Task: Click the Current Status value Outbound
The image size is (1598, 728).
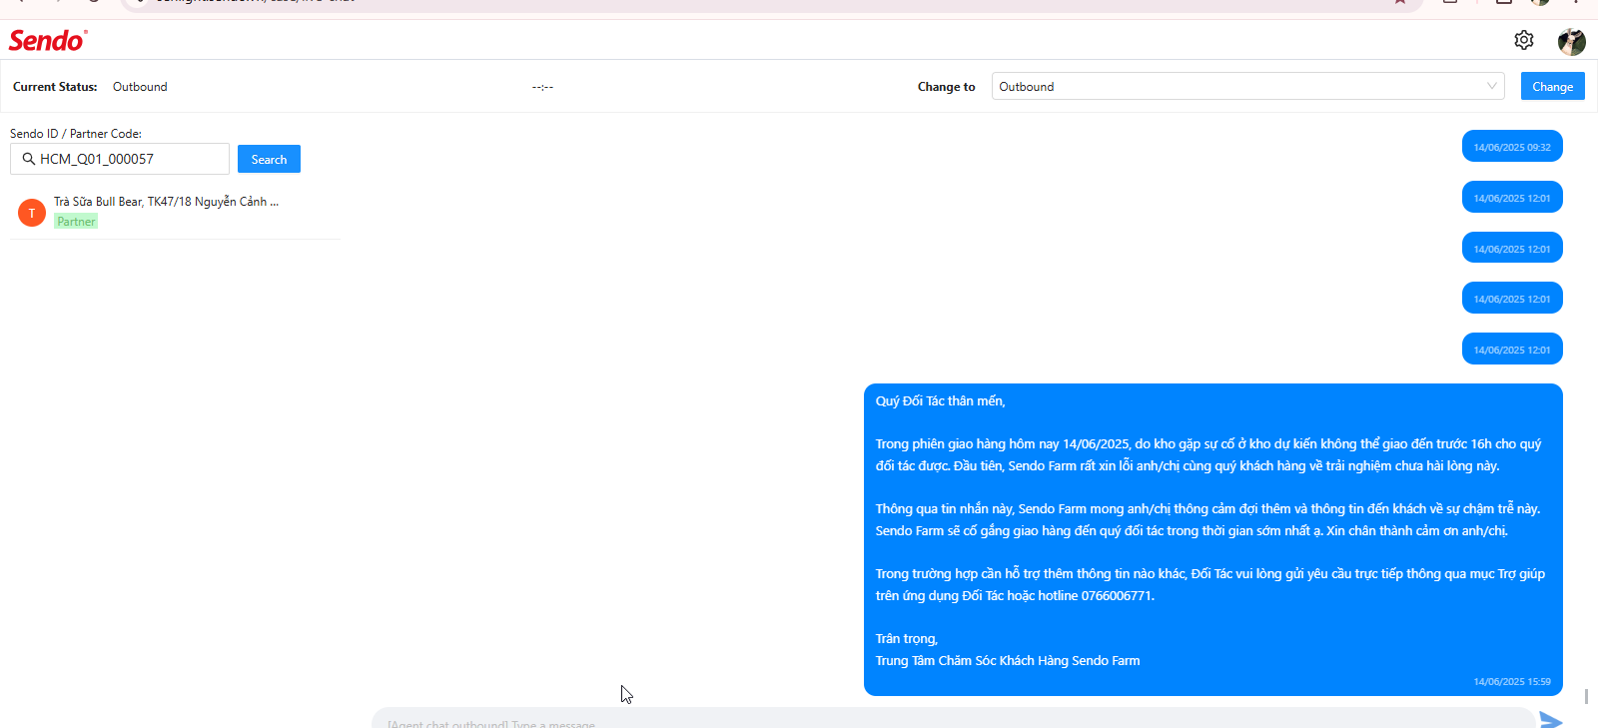Action: click(x=140, y=87)
